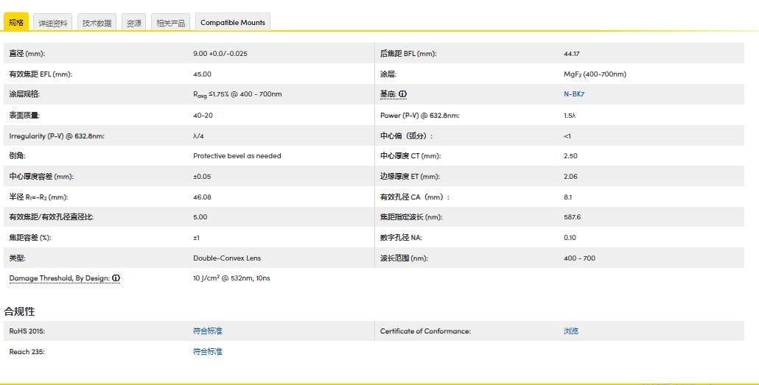Select design wavelength value 587.6
The image size is (759, 385).
[x=572, y=217]
